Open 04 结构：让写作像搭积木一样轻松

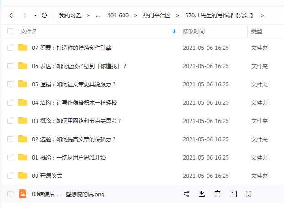pyautogui.click(x=74, y=103)
